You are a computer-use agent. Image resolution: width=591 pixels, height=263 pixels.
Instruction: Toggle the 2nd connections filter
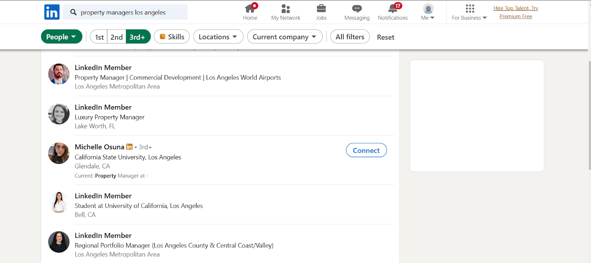[x=117, y=37]
